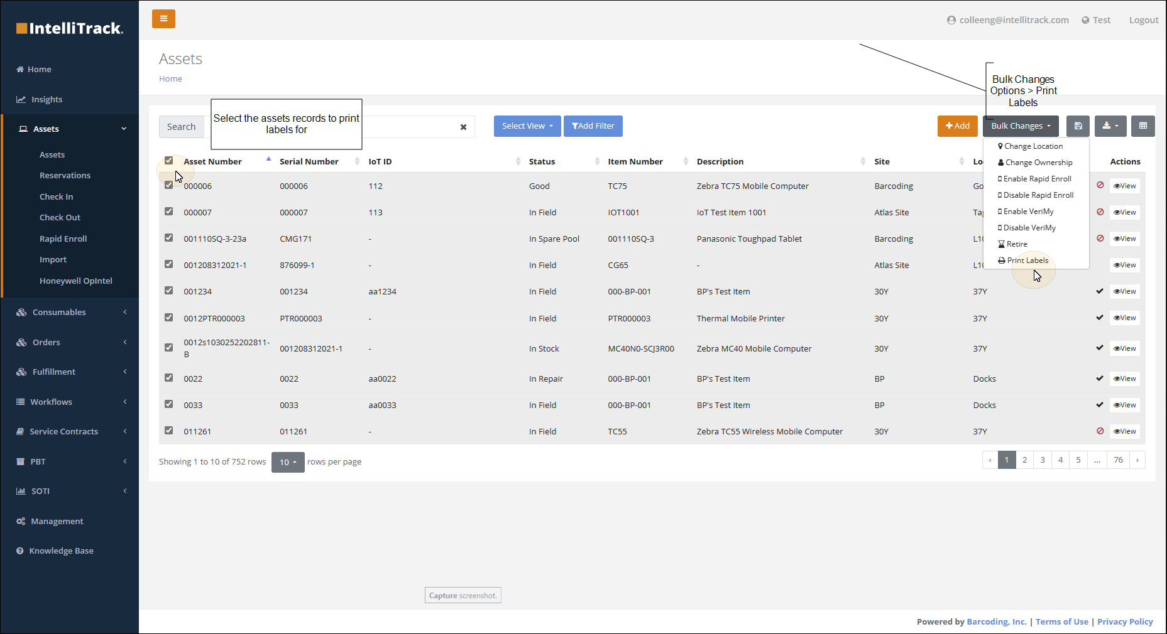Viewport: 1167px width, 634px height.
Task: Open the Privacy Policy link
Action: 1125,621
